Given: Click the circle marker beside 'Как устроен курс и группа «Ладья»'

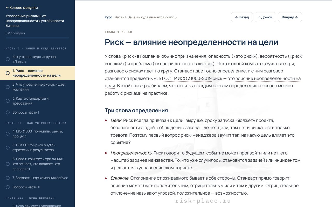Looking at the screenshot, I should tap(8, 59).
